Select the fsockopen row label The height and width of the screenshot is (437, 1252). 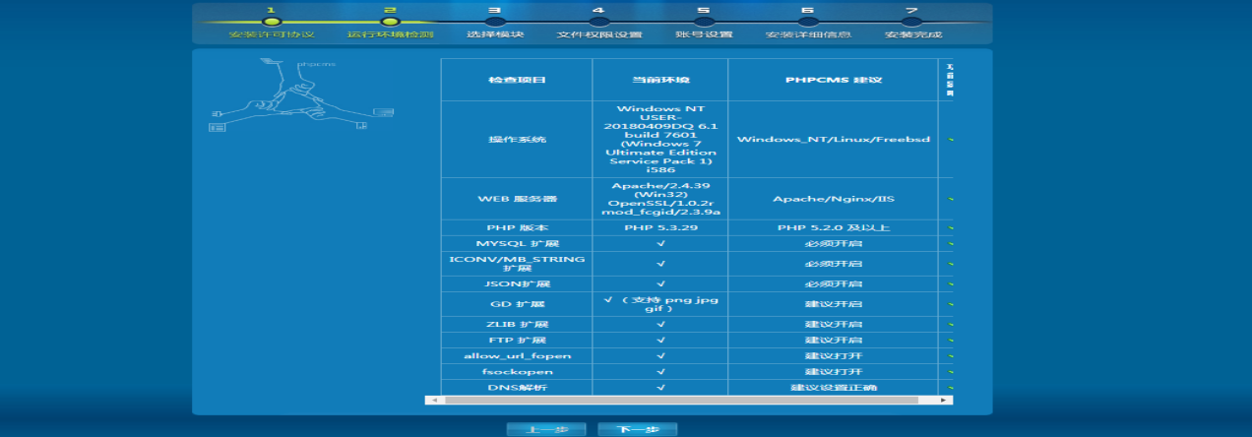[x=517, y=372]
